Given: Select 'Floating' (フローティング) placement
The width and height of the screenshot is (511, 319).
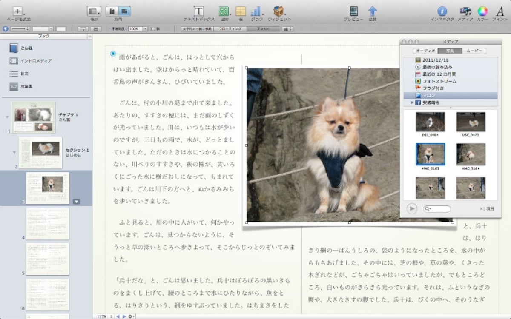Looking at the screenshot, I should (230, 29).
